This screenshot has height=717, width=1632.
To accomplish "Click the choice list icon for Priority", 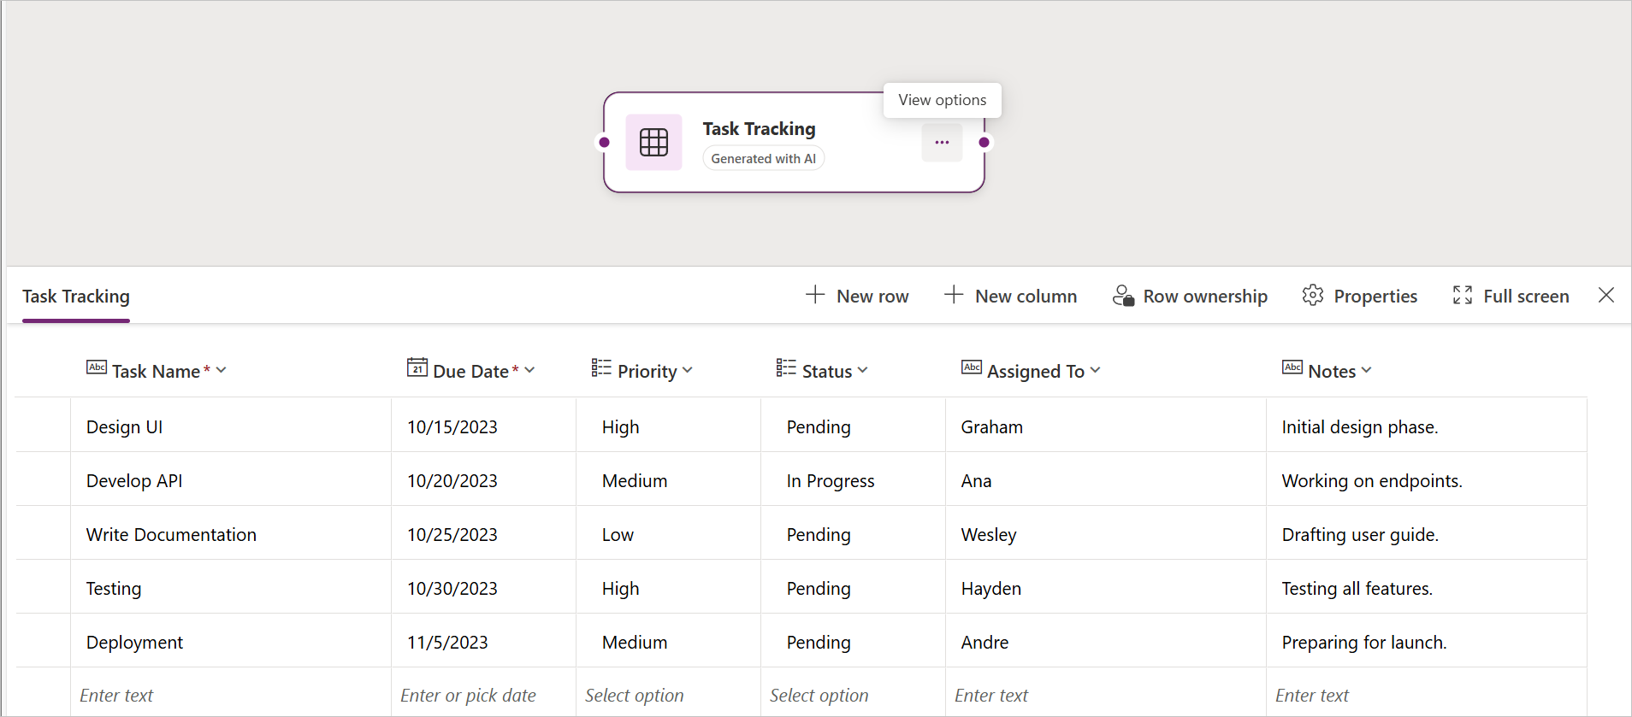I will (x=601, y=367).
